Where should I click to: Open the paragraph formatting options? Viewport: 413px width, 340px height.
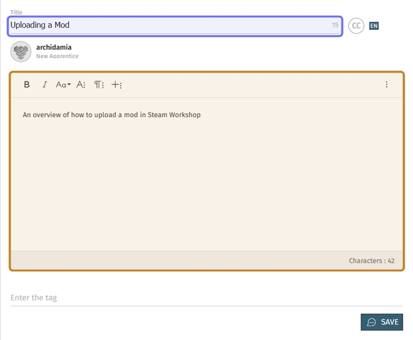coord(99,85)
